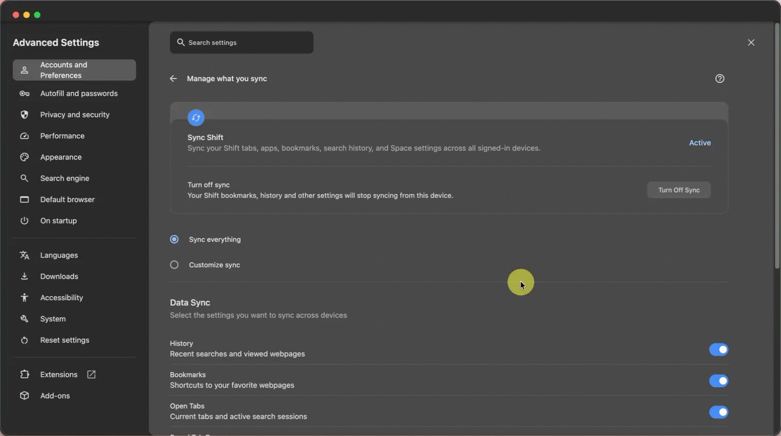Click the settings page vertical scrollbar

[x=776, y=146]
